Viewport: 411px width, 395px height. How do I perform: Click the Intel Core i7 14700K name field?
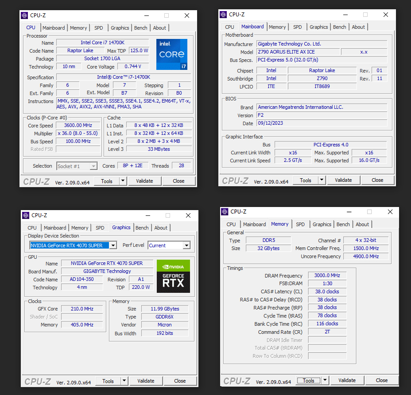[102, 42]
